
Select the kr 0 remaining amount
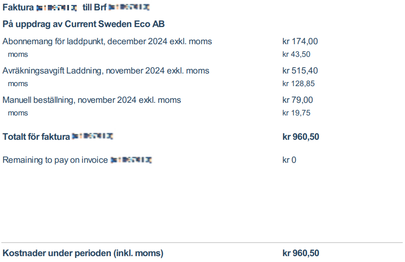pyautogui.click(x=289, y=160)
